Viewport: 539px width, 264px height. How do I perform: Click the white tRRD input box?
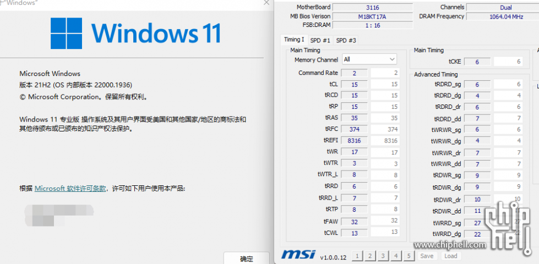coord(385,186)
